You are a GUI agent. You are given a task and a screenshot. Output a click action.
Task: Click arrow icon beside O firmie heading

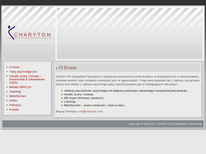click(x=57, y=68)
